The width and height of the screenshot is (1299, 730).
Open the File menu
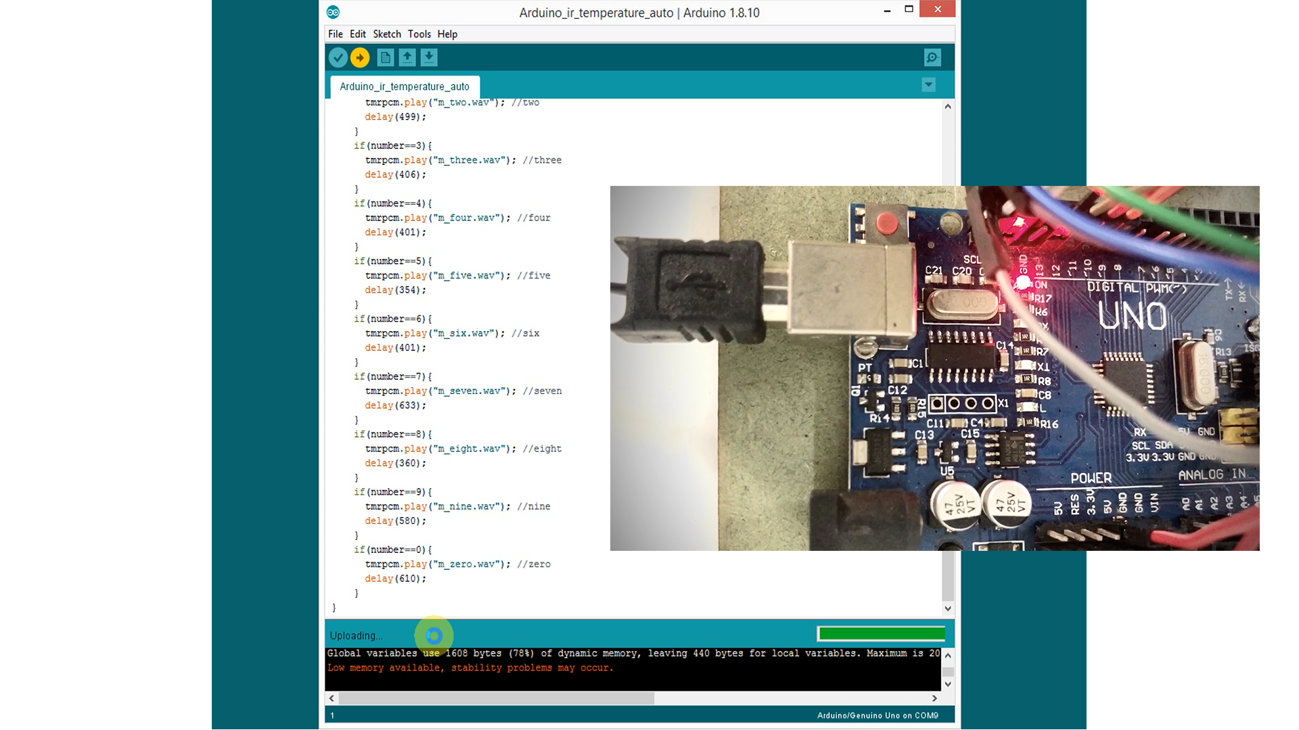coord(335,34)
